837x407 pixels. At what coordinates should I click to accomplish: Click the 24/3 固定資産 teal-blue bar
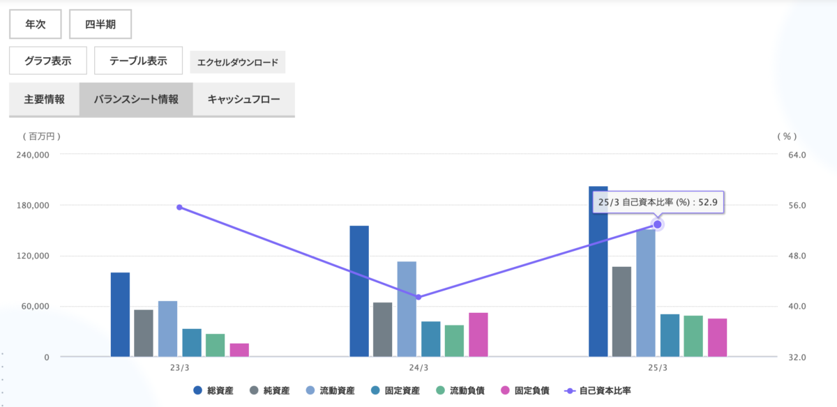431,339
